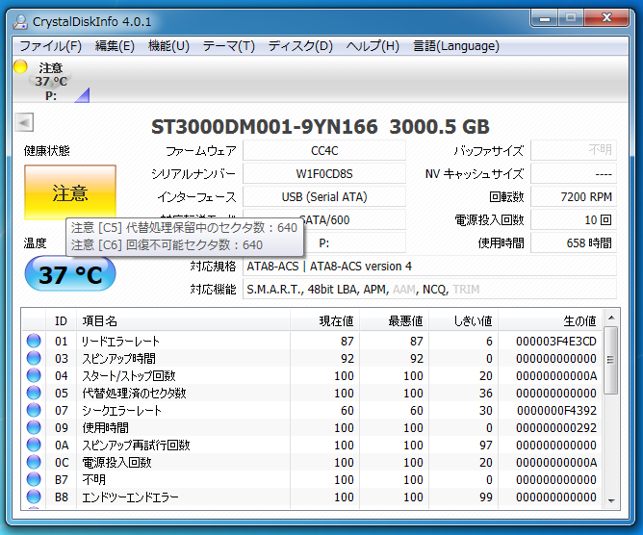The width and height of the screenshot is (643, 535).
Task: Click the scrollbar down arrow in SMART list
Action: (611, 500)
